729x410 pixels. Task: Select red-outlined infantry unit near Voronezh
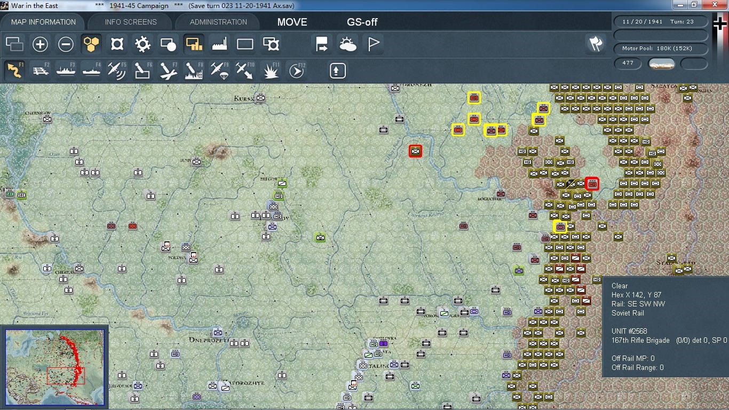click(415, 151)
